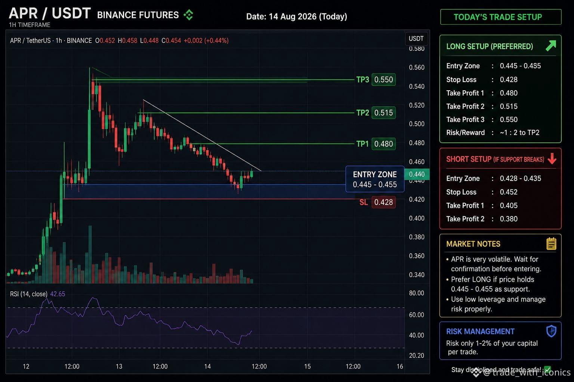
Task: Click Short Setup Stop Loss value 0.452
Action: pos(509,192)
